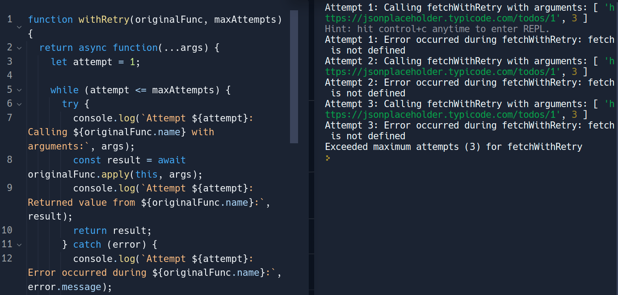Click line number 10 in the gutter
This screenshot has height=295, width=618.
tap(7, 230)
